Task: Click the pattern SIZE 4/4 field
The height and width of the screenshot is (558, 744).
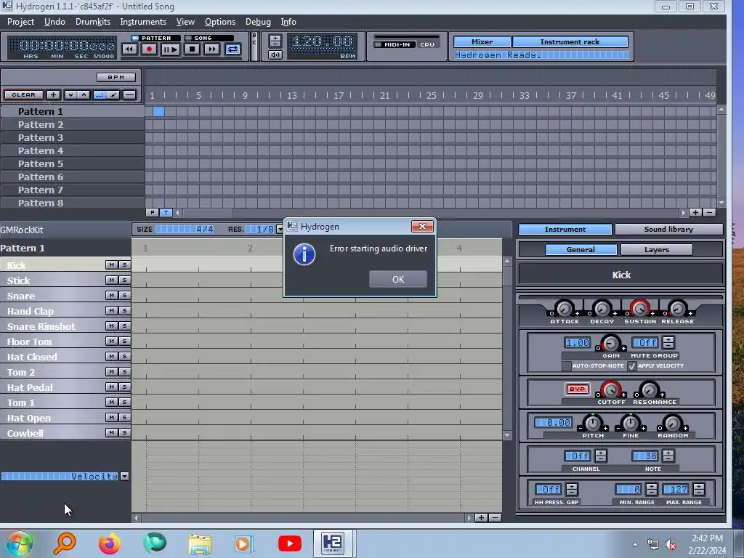Action: [x=185, y=229]
